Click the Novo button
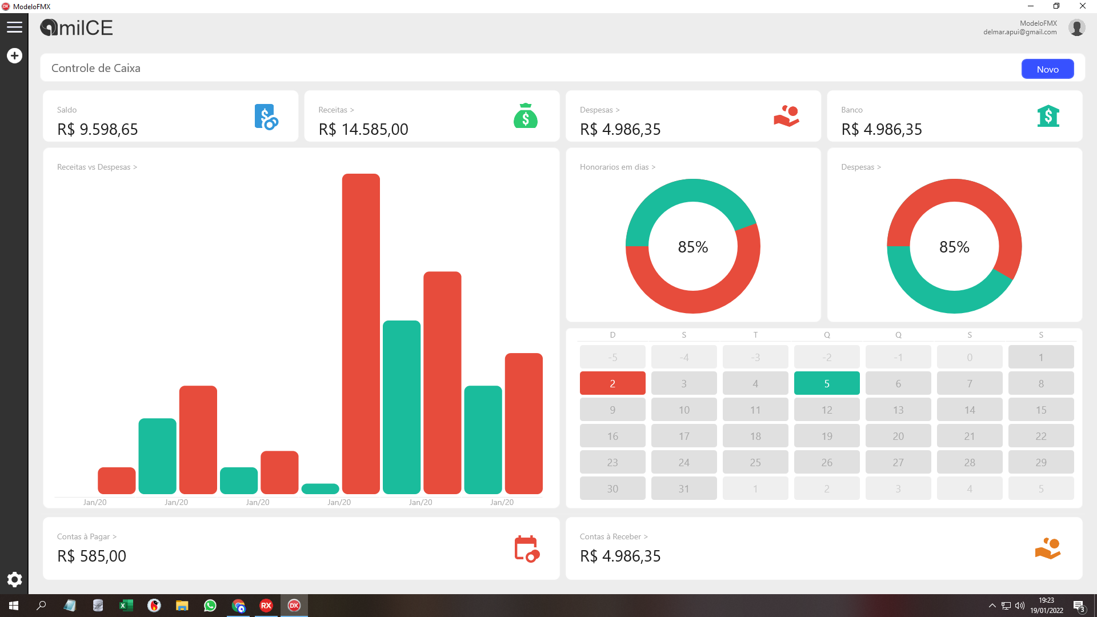The height and width of the screenshot is (617, 1097). (1047, 69)
